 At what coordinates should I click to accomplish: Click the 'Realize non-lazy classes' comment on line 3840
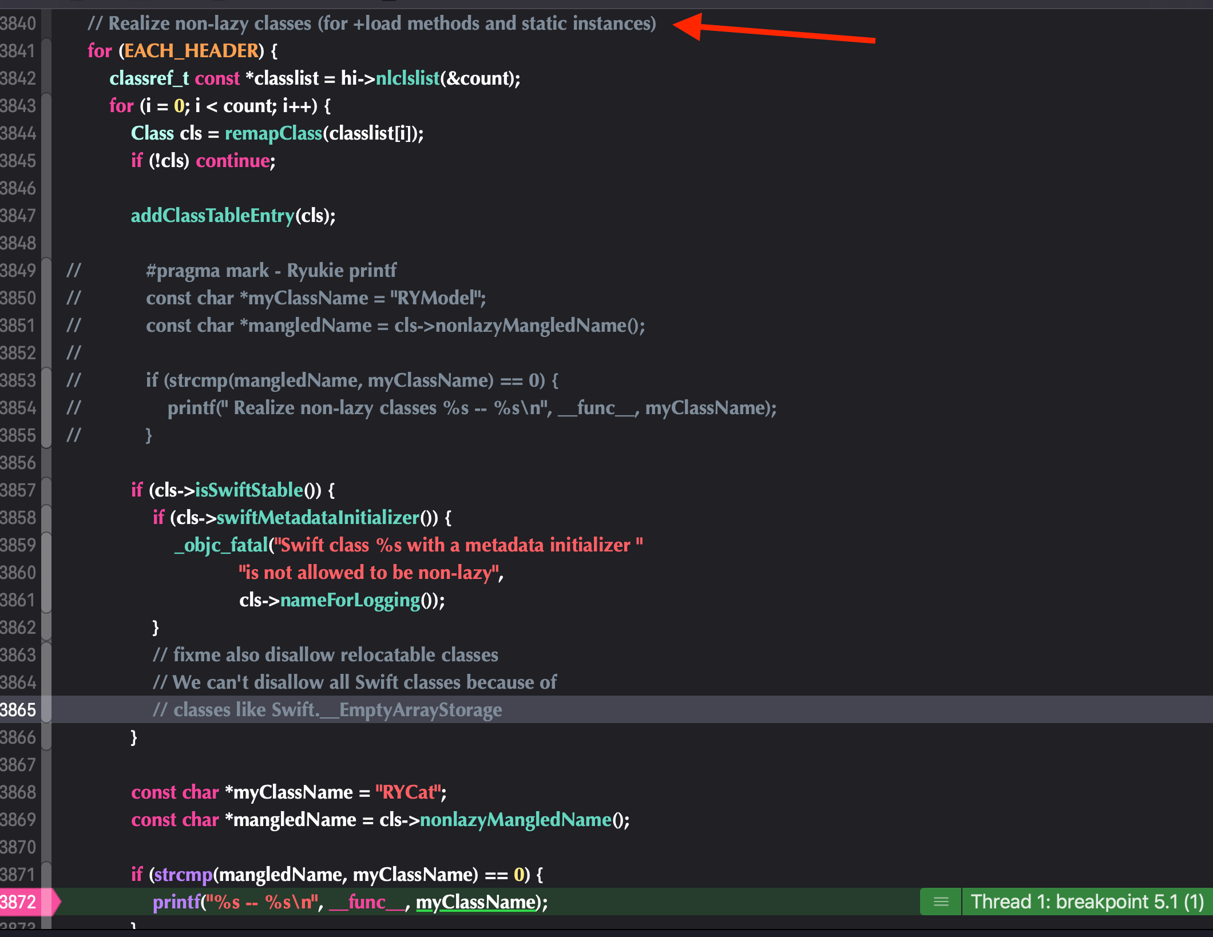(371, 23)
